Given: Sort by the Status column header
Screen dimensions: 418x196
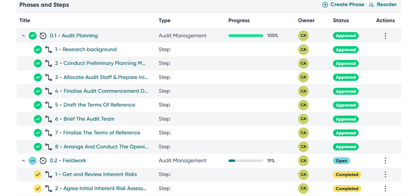Looking at the screenshot, I should 341,20.
